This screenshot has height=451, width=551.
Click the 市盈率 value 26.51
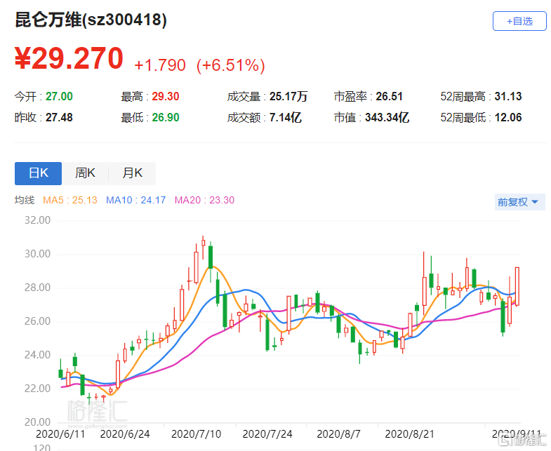pos(389,96)
